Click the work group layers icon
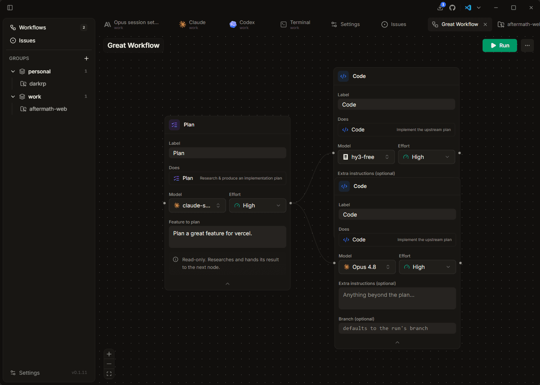The image size is (540, 385). click(x=22, y=97)
